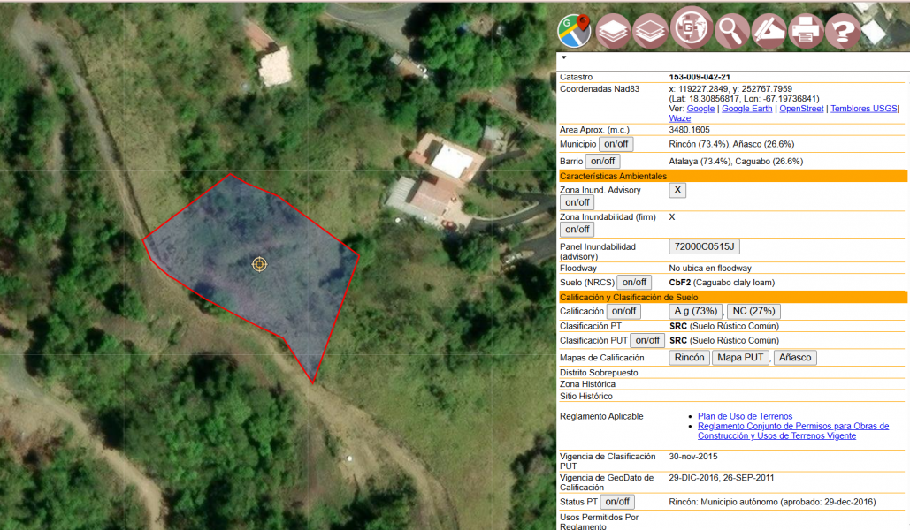Click the Rincón calificación map button

point(689,358)
